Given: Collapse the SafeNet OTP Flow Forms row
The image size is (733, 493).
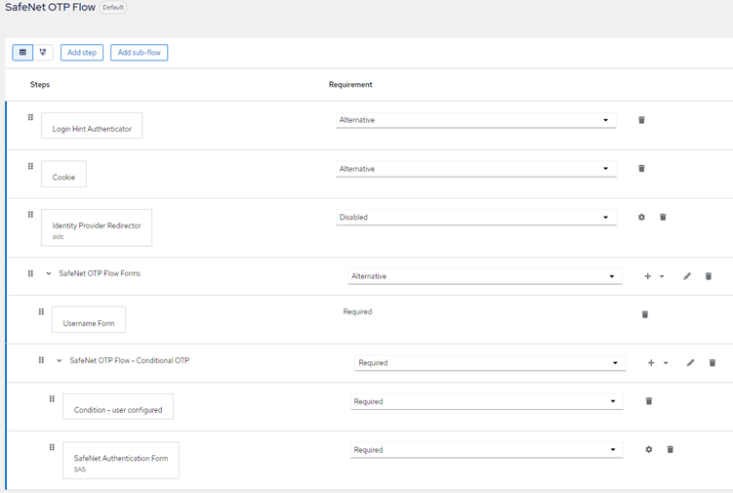Looking at the screenshot, I should (49, 273).
